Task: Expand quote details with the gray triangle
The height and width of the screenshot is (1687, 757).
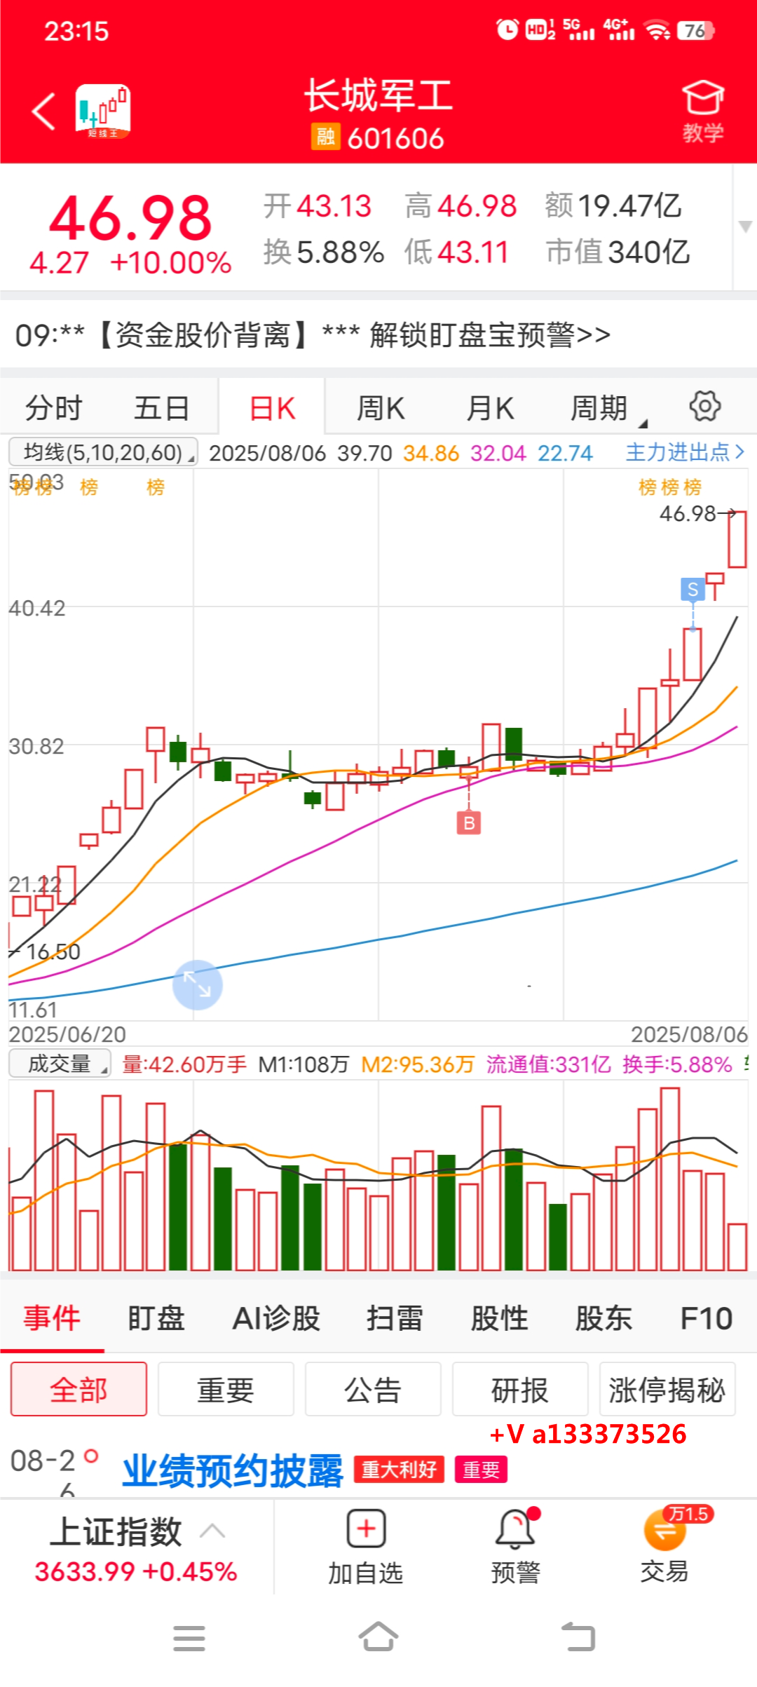Action: tap(745, 226)
